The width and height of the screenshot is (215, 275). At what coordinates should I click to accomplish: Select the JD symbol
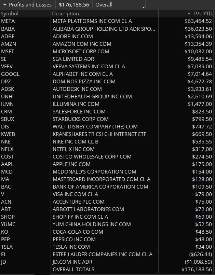3,262
